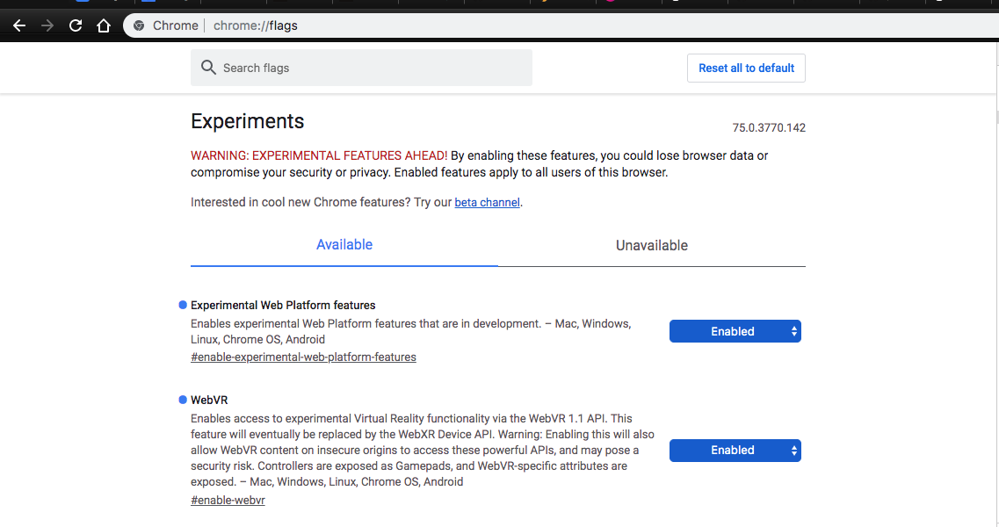Image resolution: width=999 pixels, height=527 pixels.
Task: Click blue modified dot beside WebVR
Action: [183, 400]
